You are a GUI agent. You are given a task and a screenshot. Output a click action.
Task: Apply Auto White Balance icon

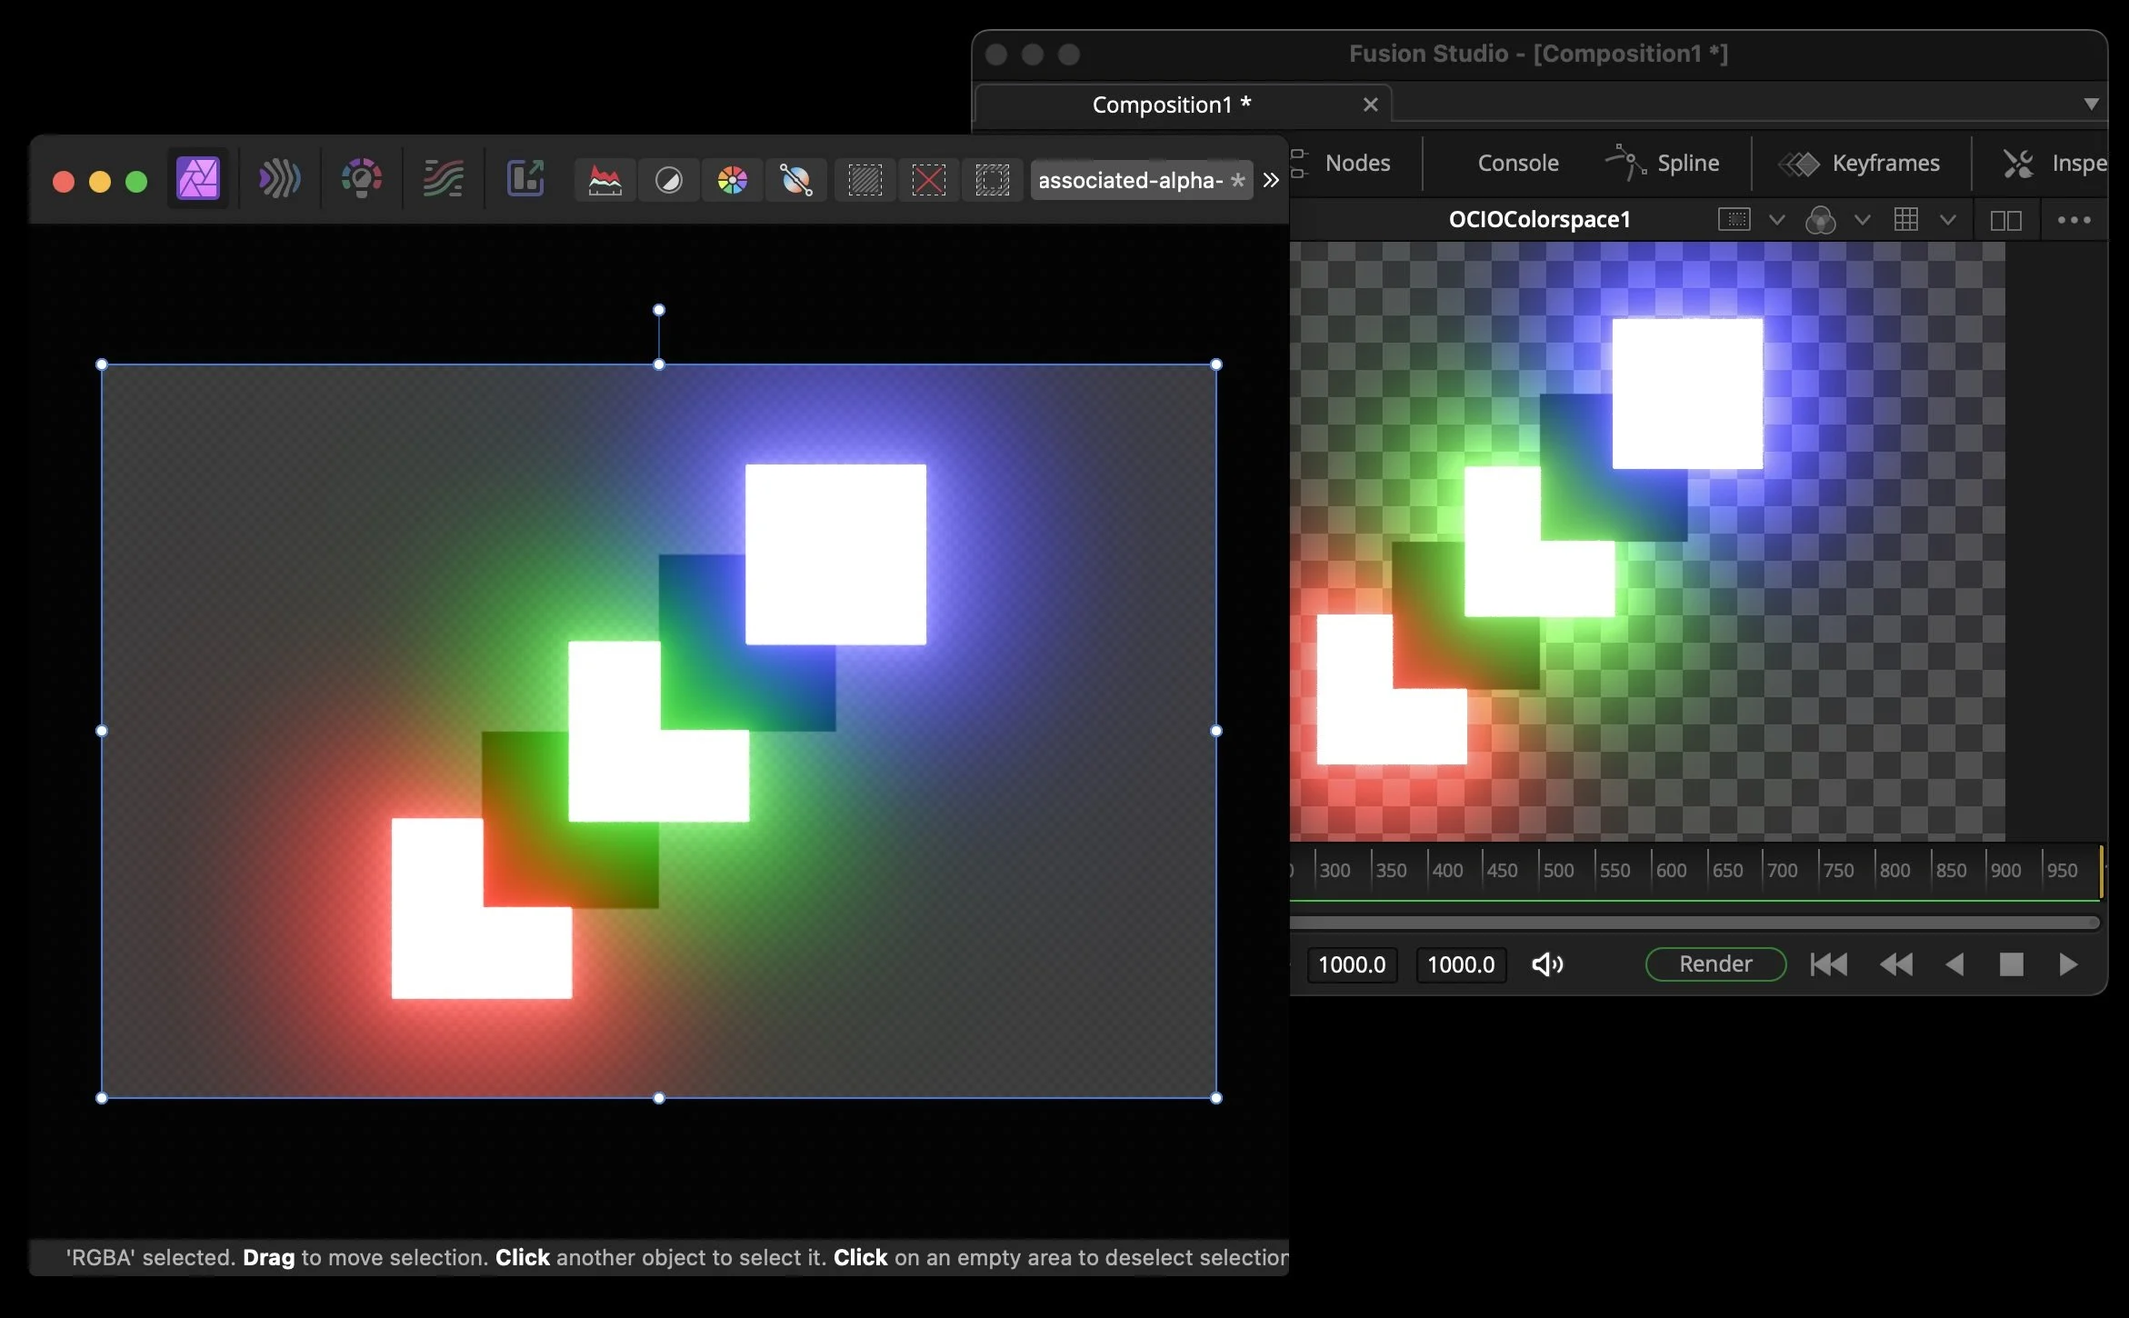click(795, 180)
